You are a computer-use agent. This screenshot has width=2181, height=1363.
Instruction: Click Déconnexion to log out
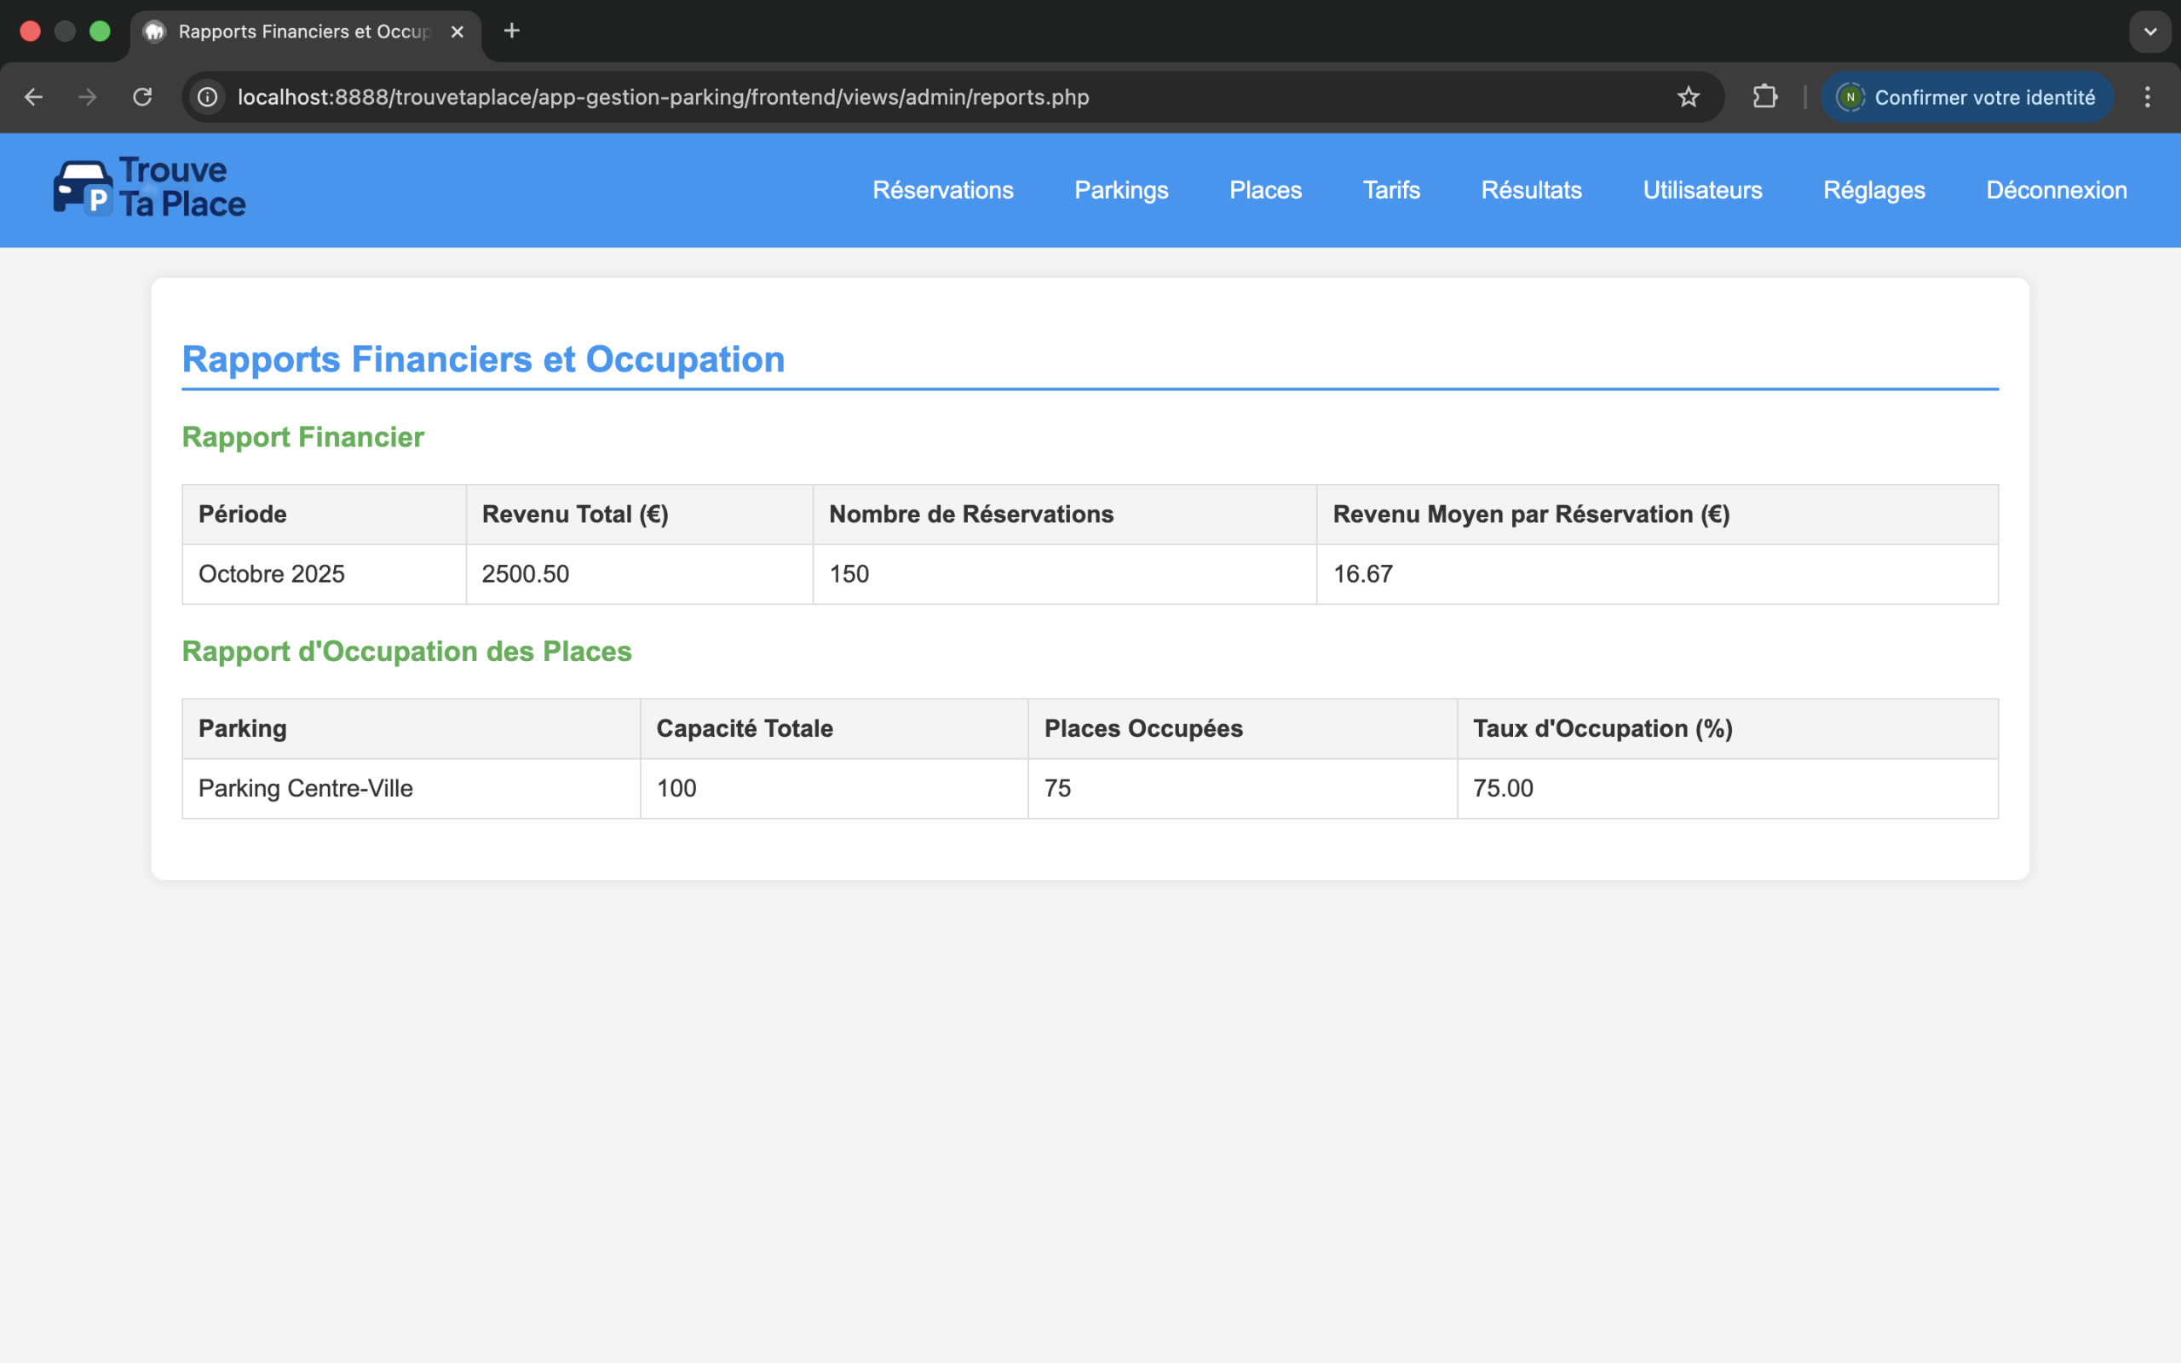click(2056, 190)
